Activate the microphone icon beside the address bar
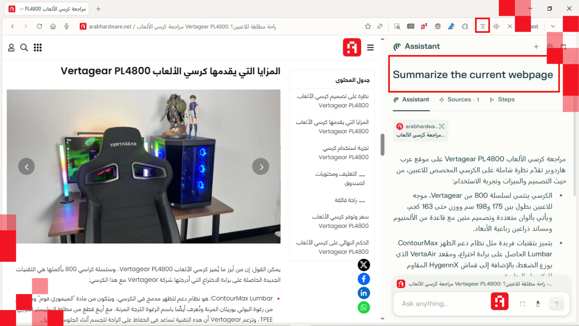Image resolution: width=579 pixels, height=326 pixels. (x=67, y=27)
